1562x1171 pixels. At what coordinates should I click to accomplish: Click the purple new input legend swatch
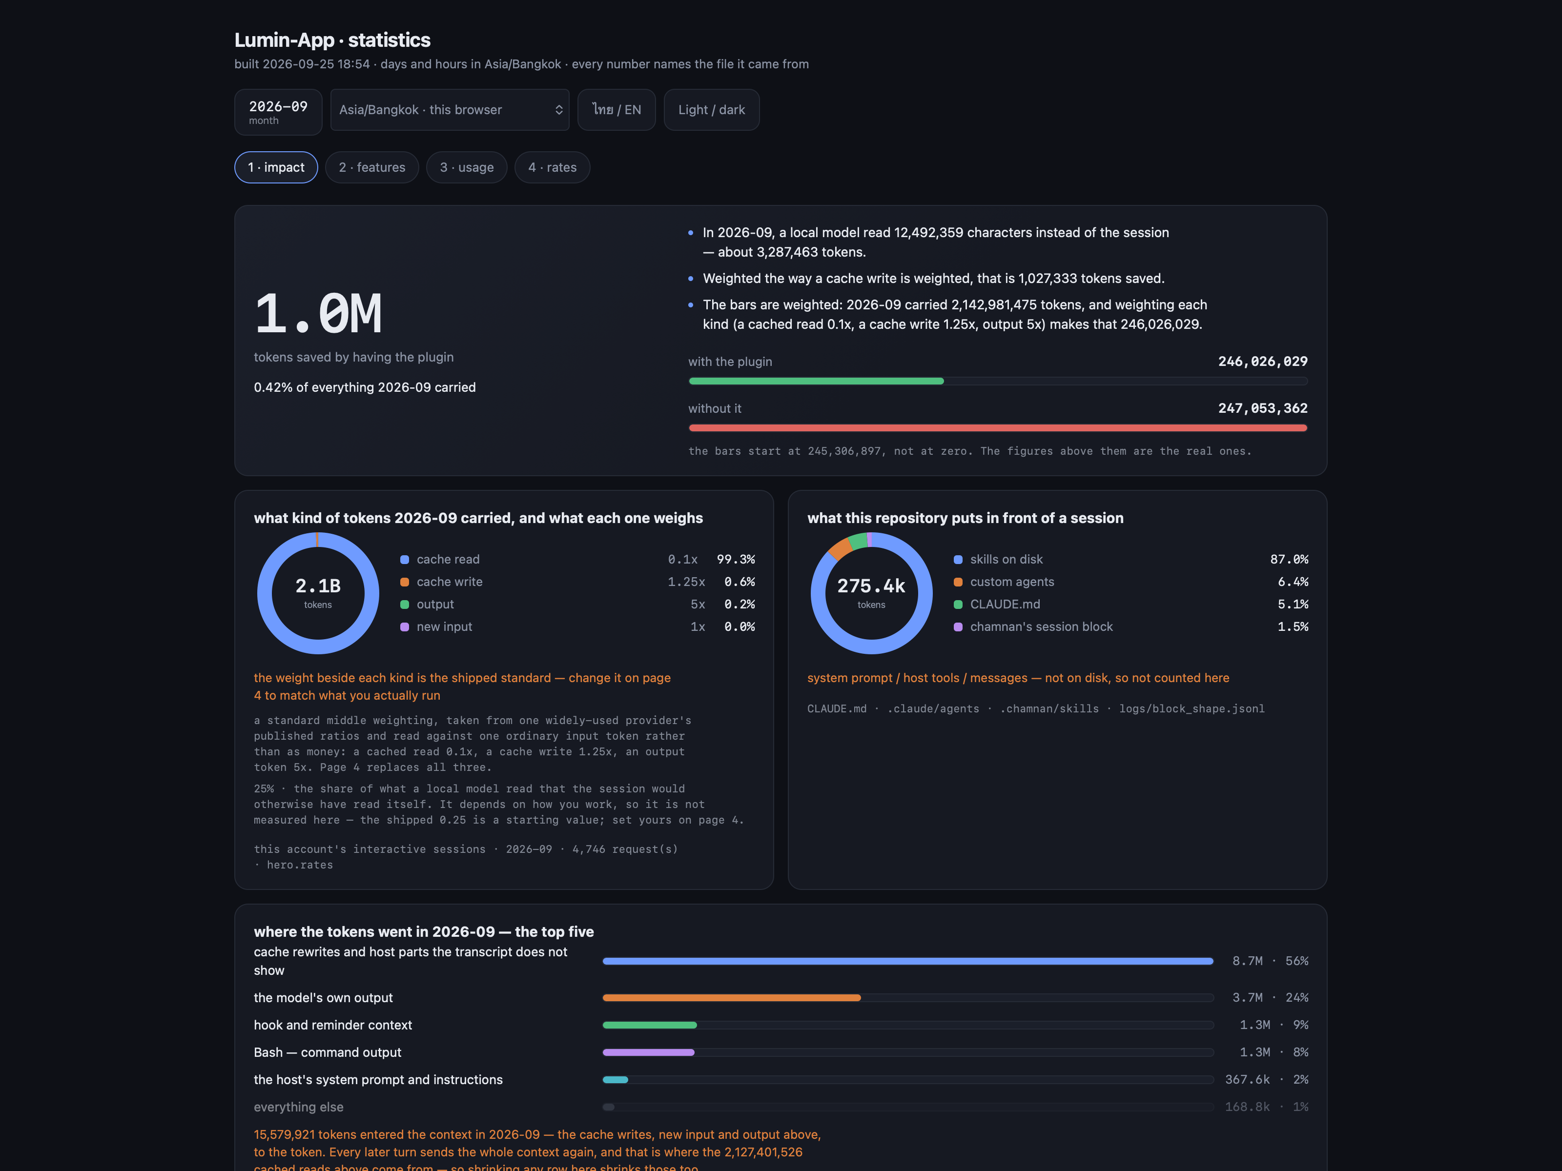[x=405, y=627]
